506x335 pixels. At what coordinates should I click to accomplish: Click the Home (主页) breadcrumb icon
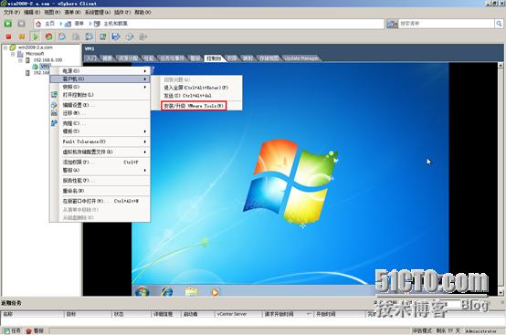(38, 24)
